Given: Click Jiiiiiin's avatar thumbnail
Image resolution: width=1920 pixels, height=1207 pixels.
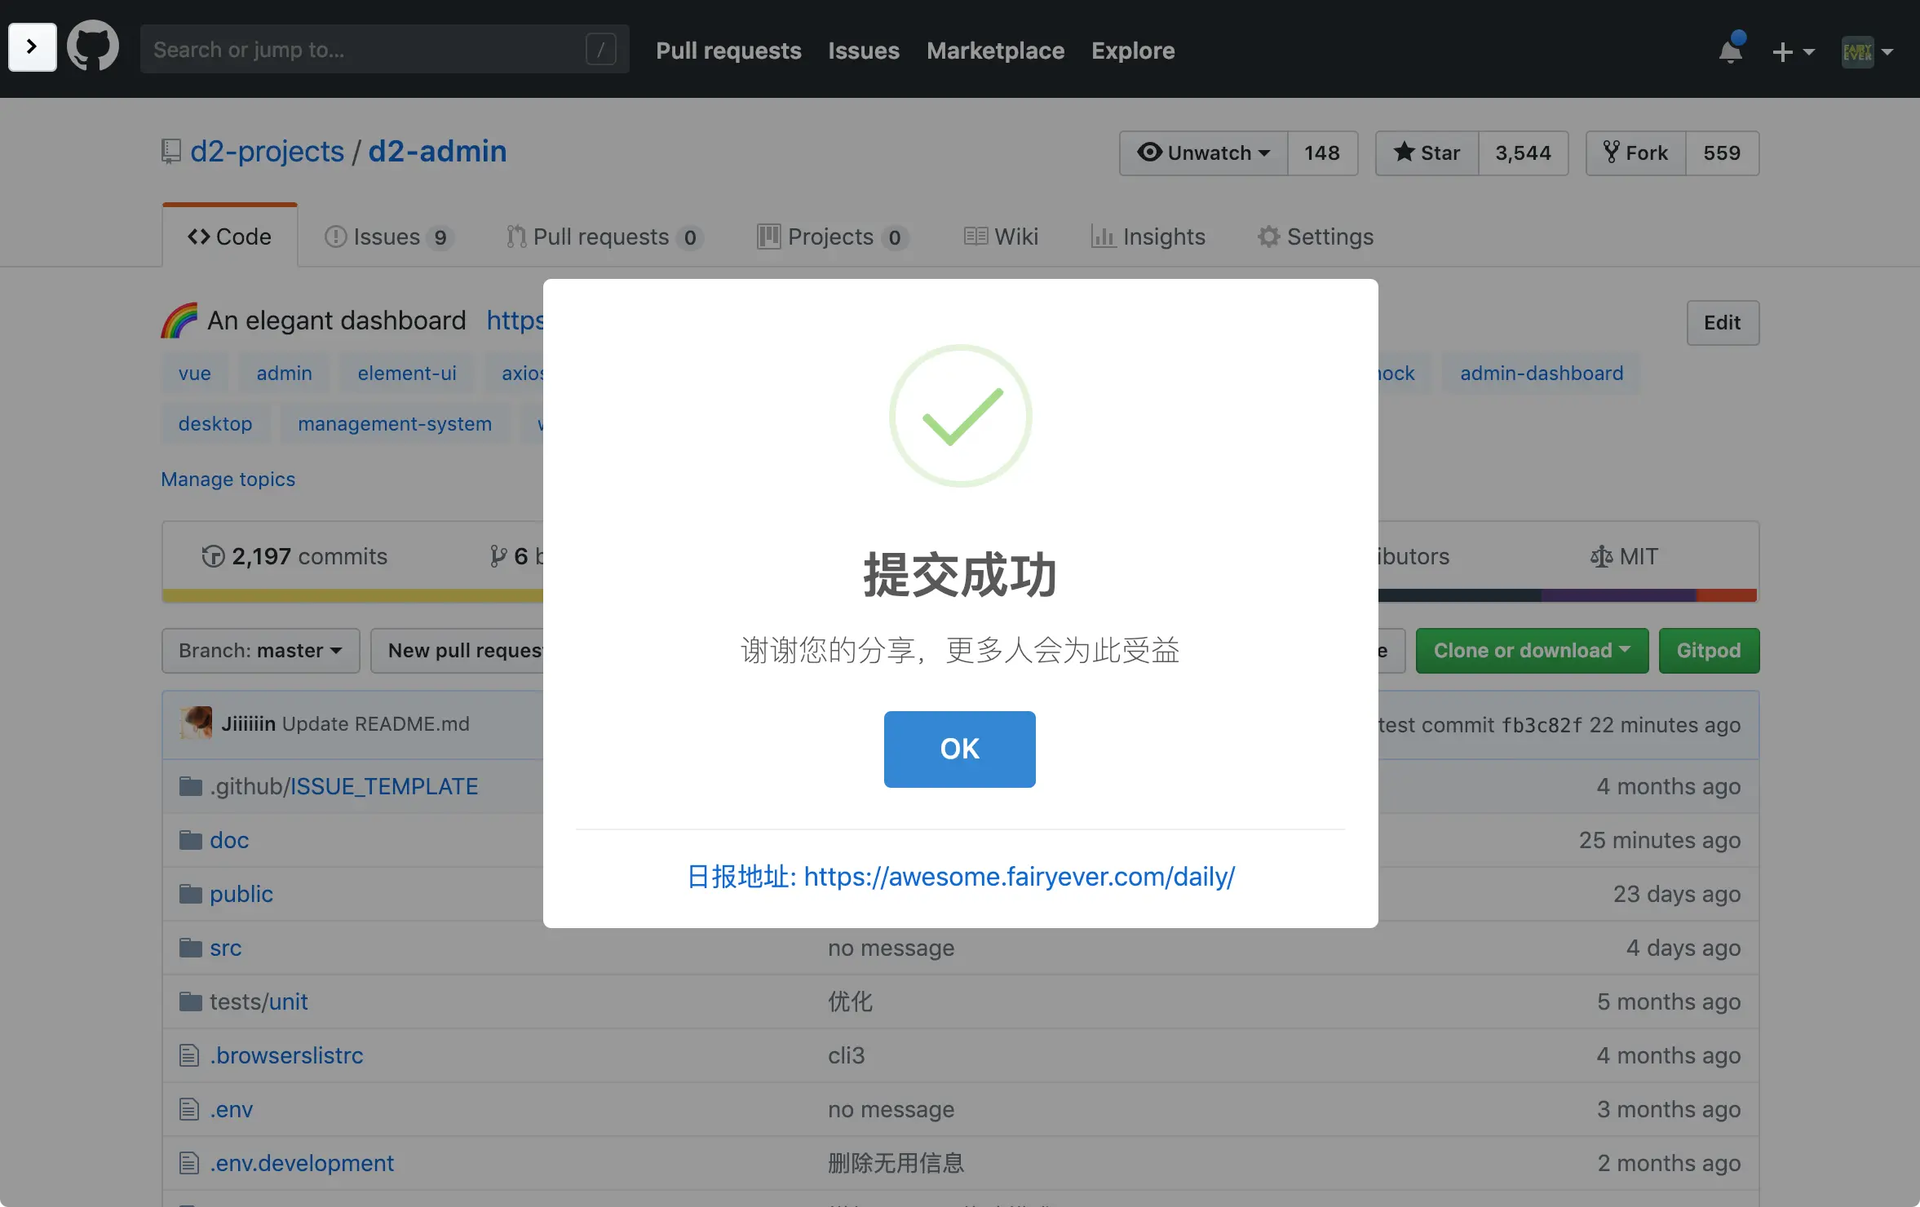Looking at the screenshot, I should pos(196,723).
